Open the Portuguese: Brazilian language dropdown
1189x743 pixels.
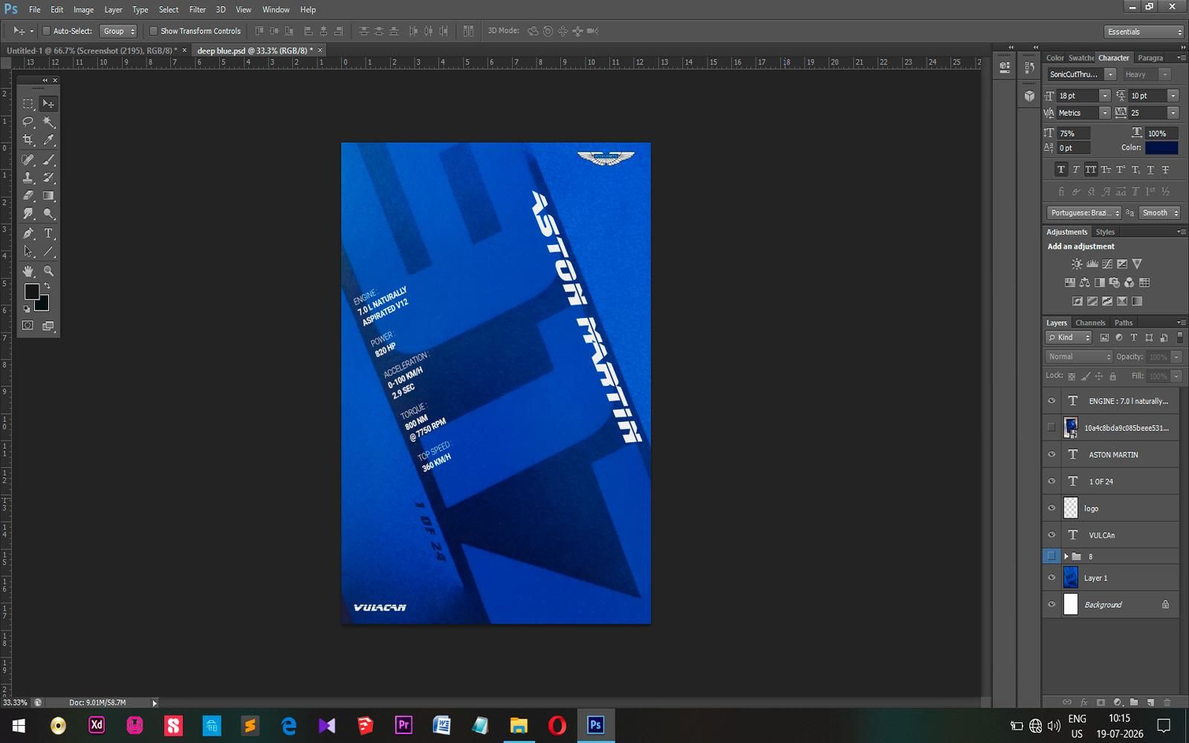tap(1083, 212)
